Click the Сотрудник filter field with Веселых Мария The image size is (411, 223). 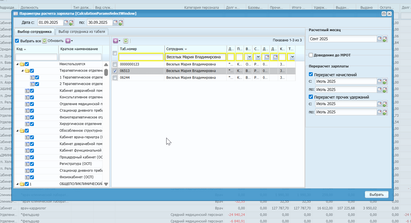tap(195, 57)
